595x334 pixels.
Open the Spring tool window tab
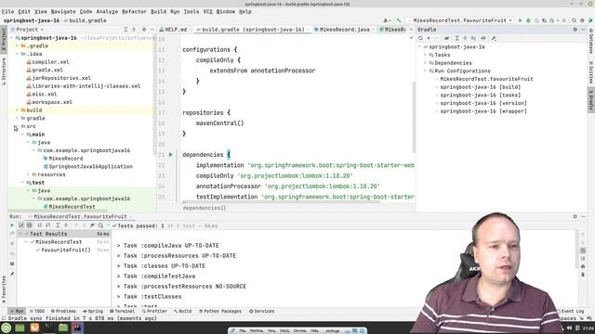pos(93,312)
